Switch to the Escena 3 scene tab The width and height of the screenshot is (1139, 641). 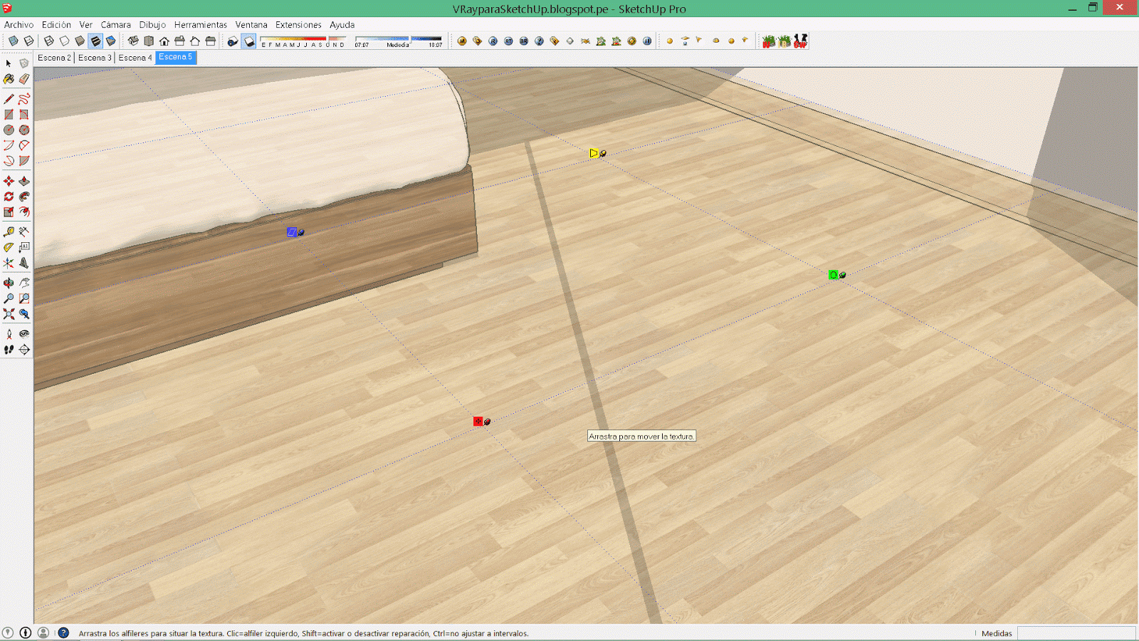click(x=95, y=57)
